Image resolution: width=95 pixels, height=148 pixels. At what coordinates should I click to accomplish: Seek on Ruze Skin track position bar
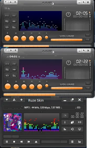[43, 136]
